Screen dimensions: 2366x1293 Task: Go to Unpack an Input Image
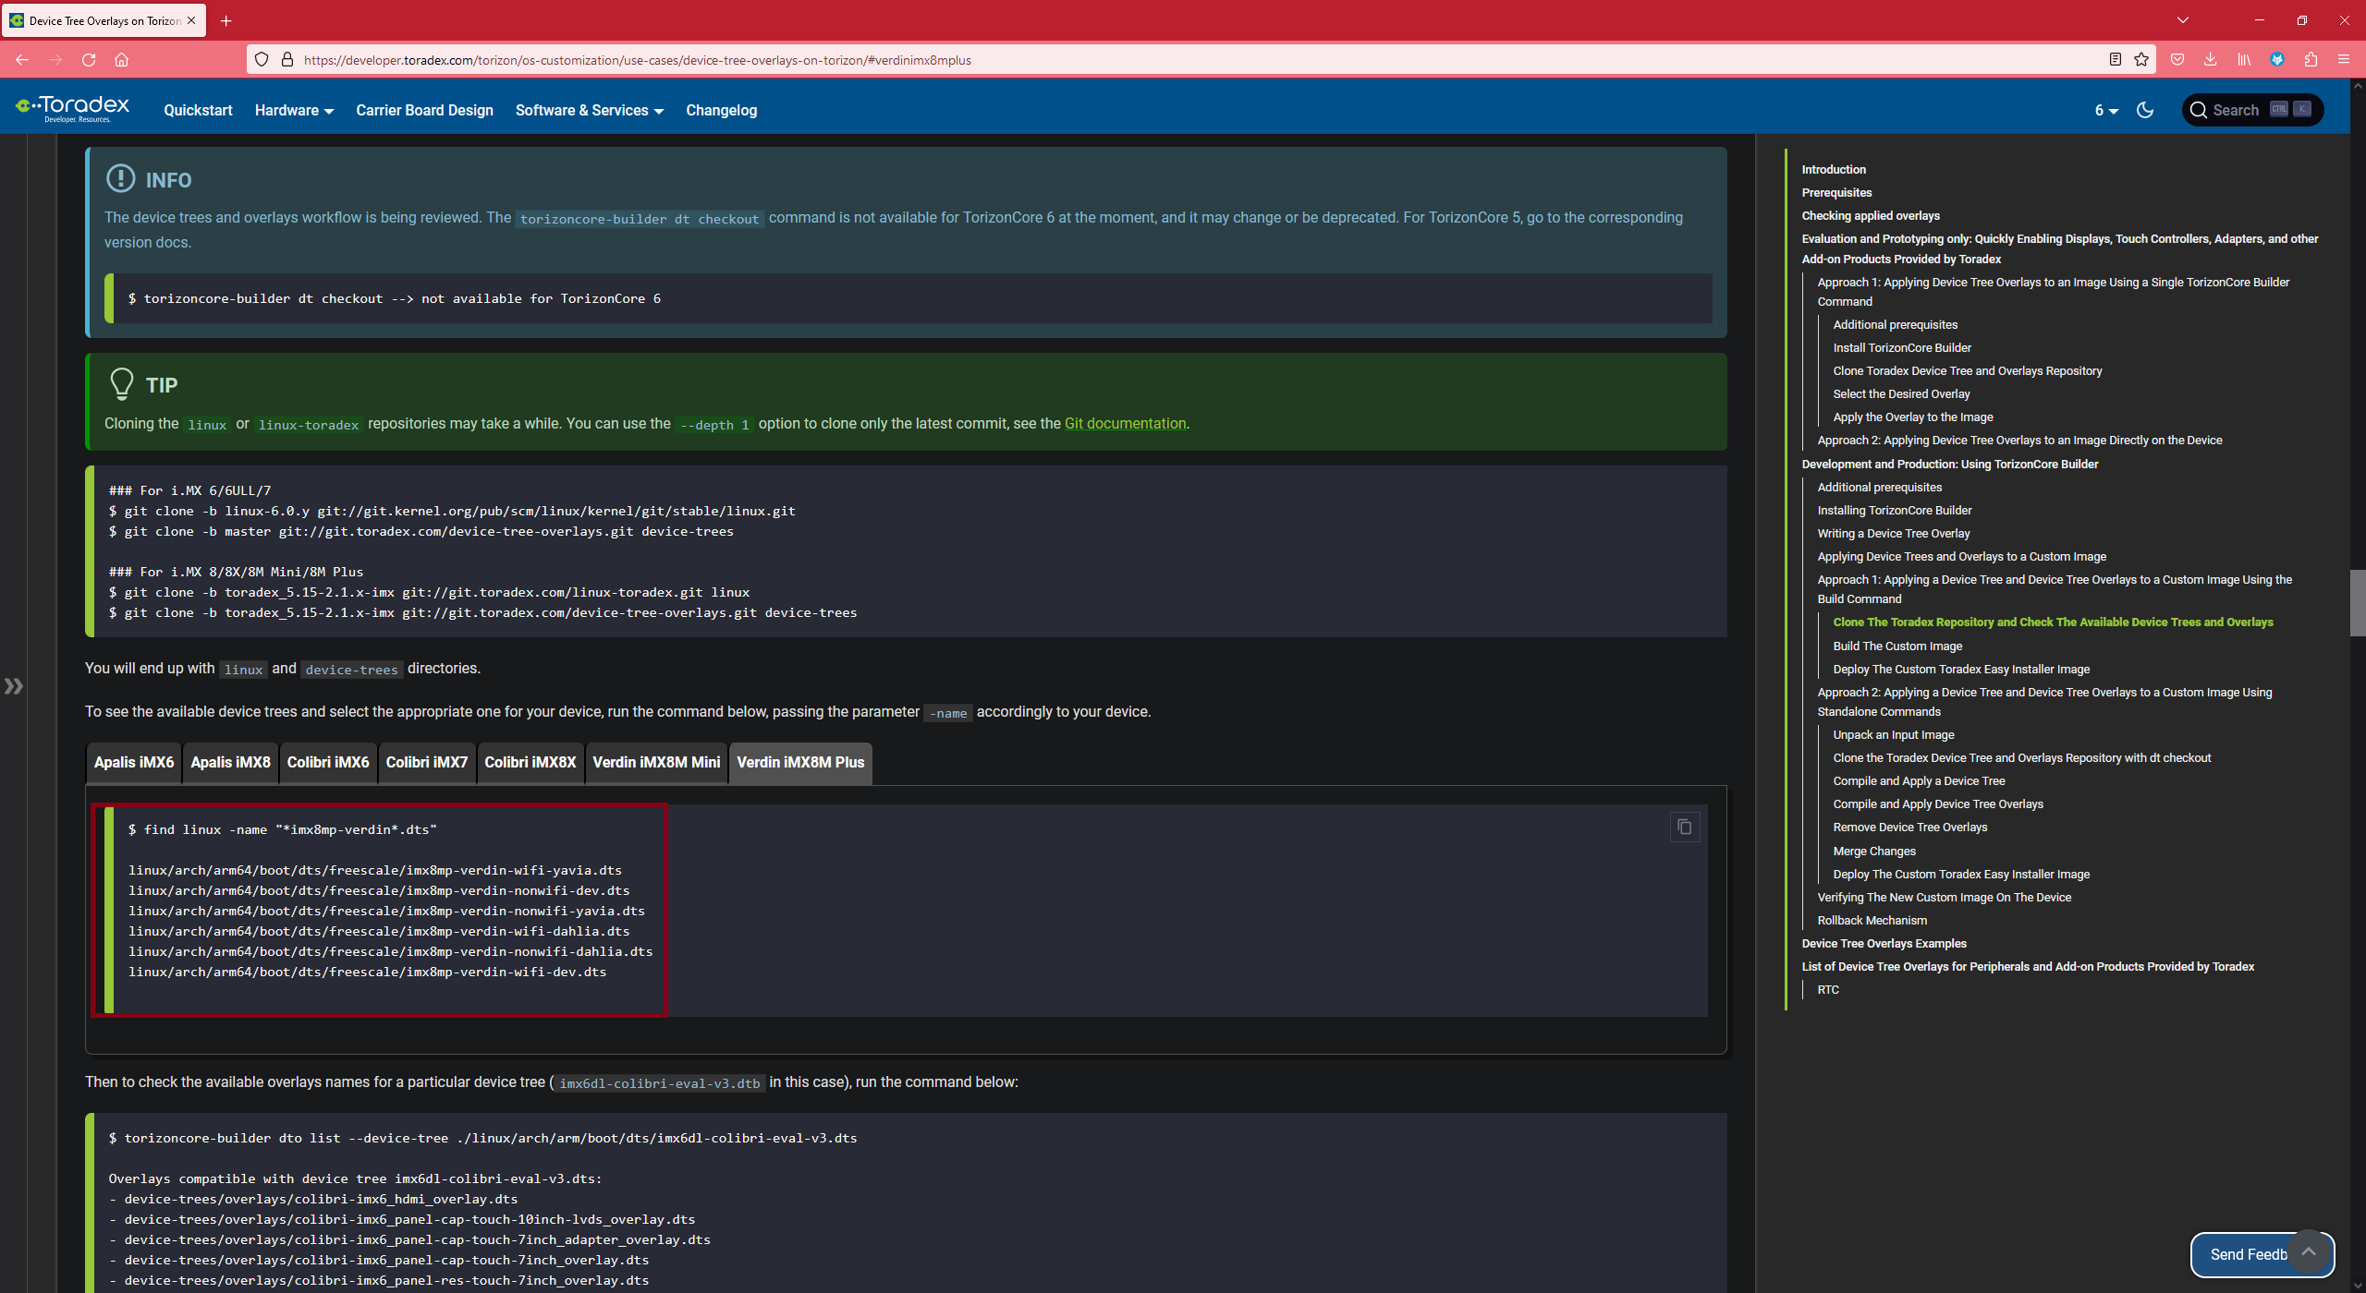coord(1893,734)
